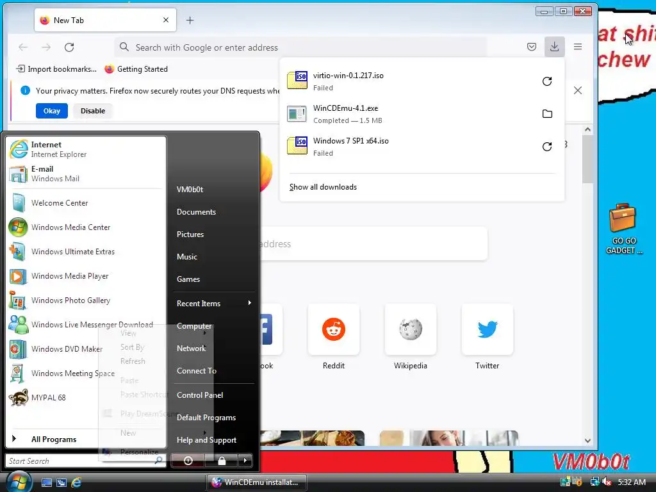The image size is (656, 492).
Task: Reload the page in Firefox
Action: (69, 47)
